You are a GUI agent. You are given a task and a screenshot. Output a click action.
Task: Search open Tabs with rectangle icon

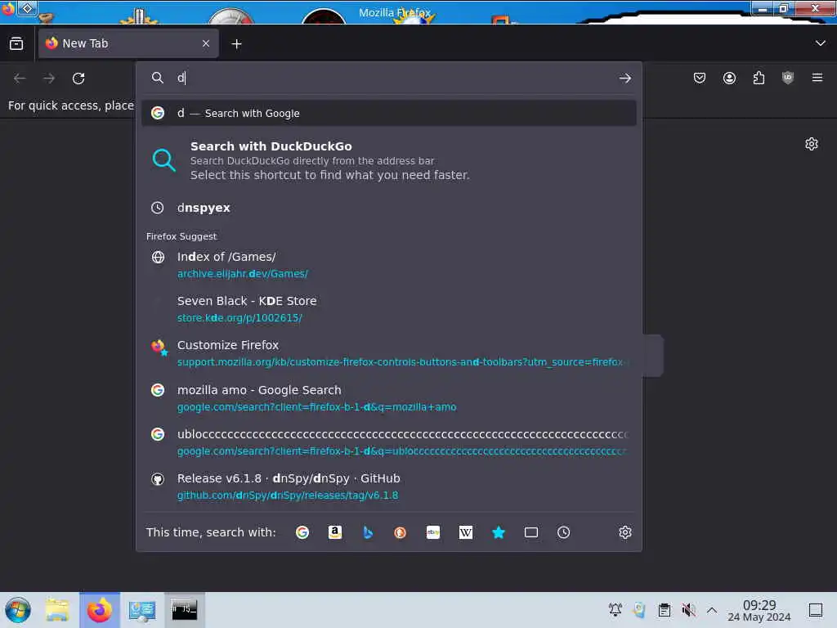click(x=531, y=532)
